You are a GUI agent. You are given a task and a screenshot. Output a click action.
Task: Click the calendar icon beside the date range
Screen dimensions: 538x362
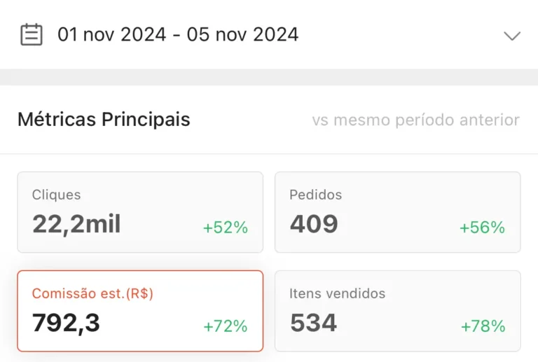(32, 34)
